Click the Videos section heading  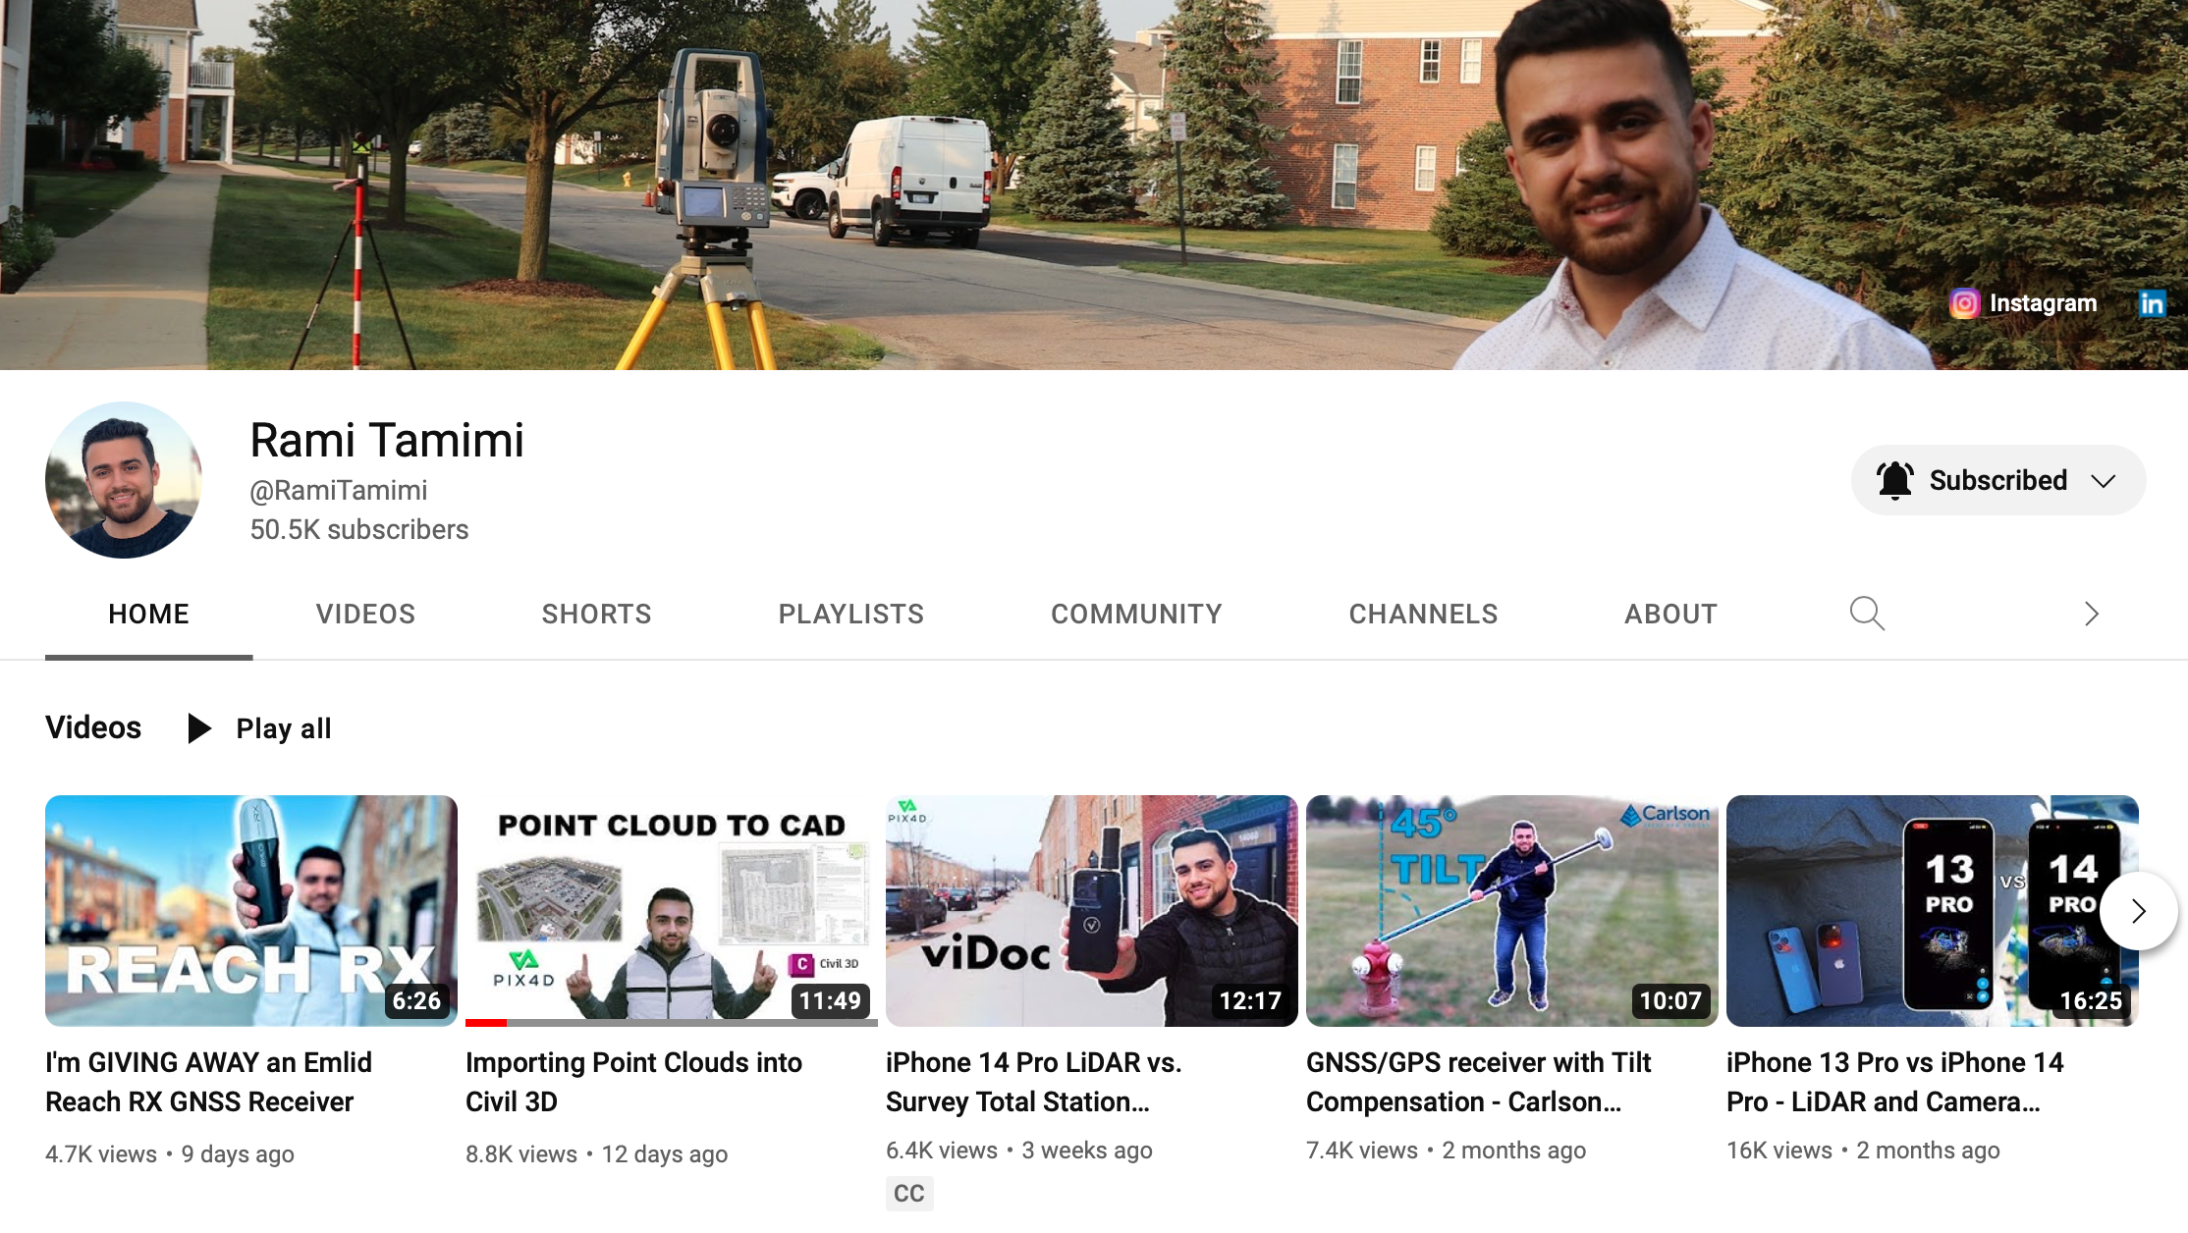point(93,727)
